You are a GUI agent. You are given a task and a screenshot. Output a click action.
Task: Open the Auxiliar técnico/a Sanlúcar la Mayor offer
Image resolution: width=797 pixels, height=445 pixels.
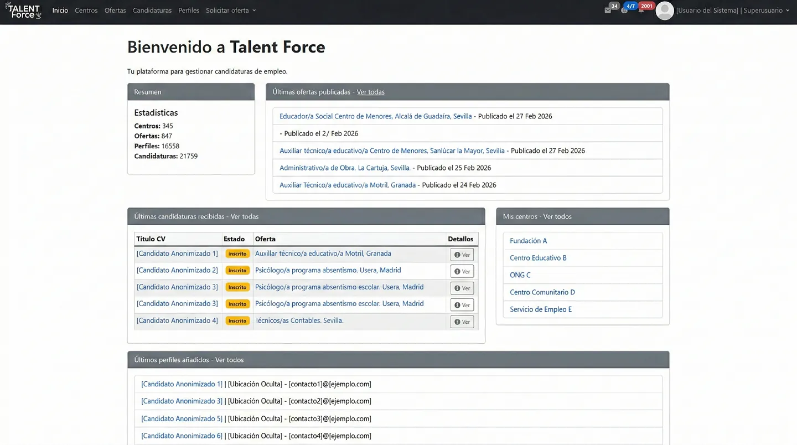pos(392,151)
